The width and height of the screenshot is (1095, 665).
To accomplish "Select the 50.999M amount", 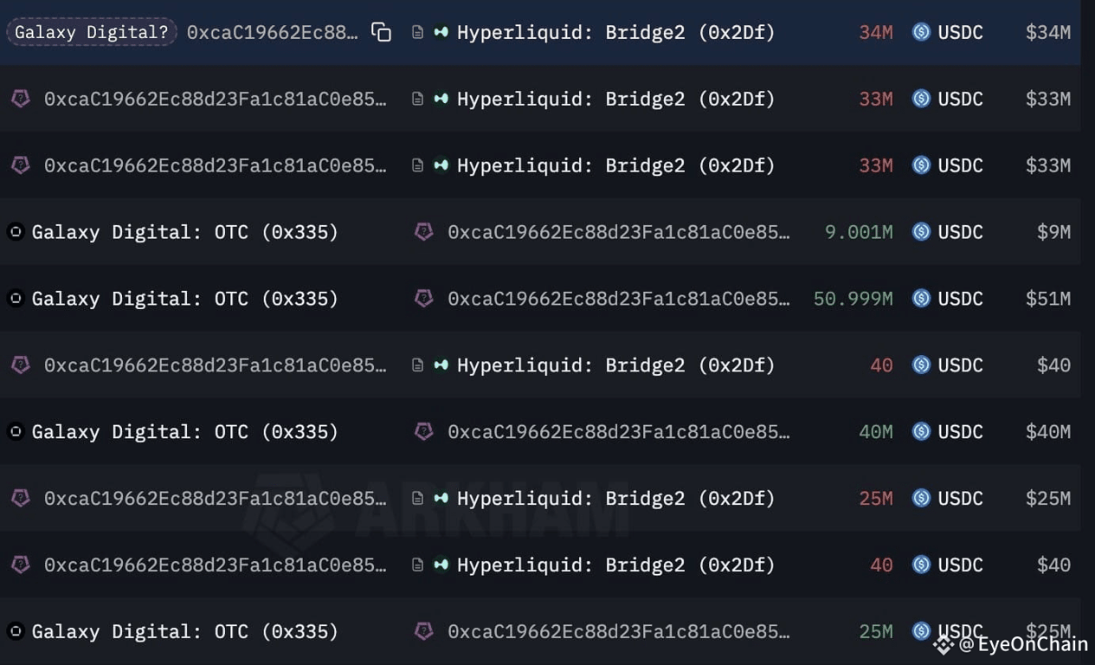I will pyautogui.click(x=853, y=299).
